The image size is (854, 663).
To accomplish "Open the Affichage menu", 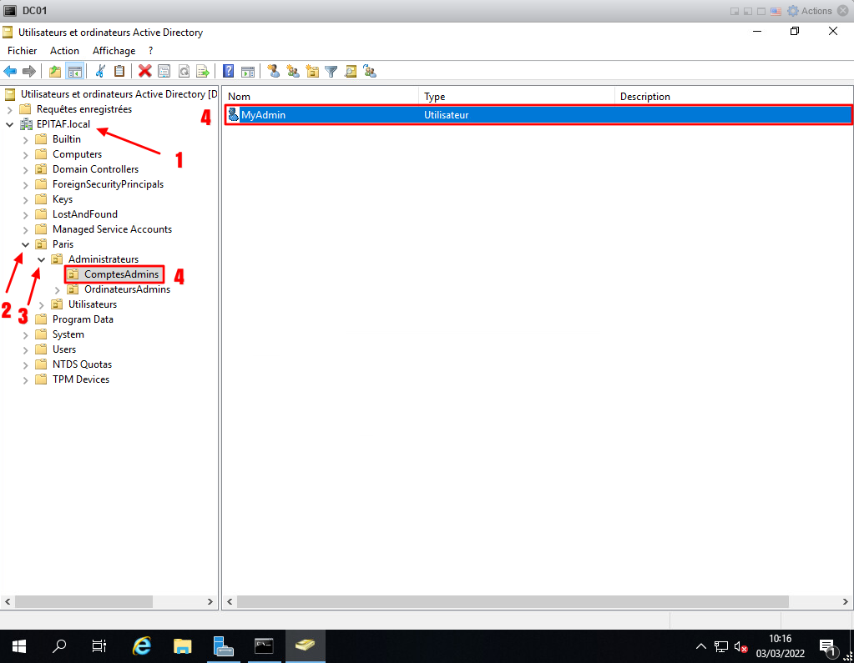I will coord(114,51).
